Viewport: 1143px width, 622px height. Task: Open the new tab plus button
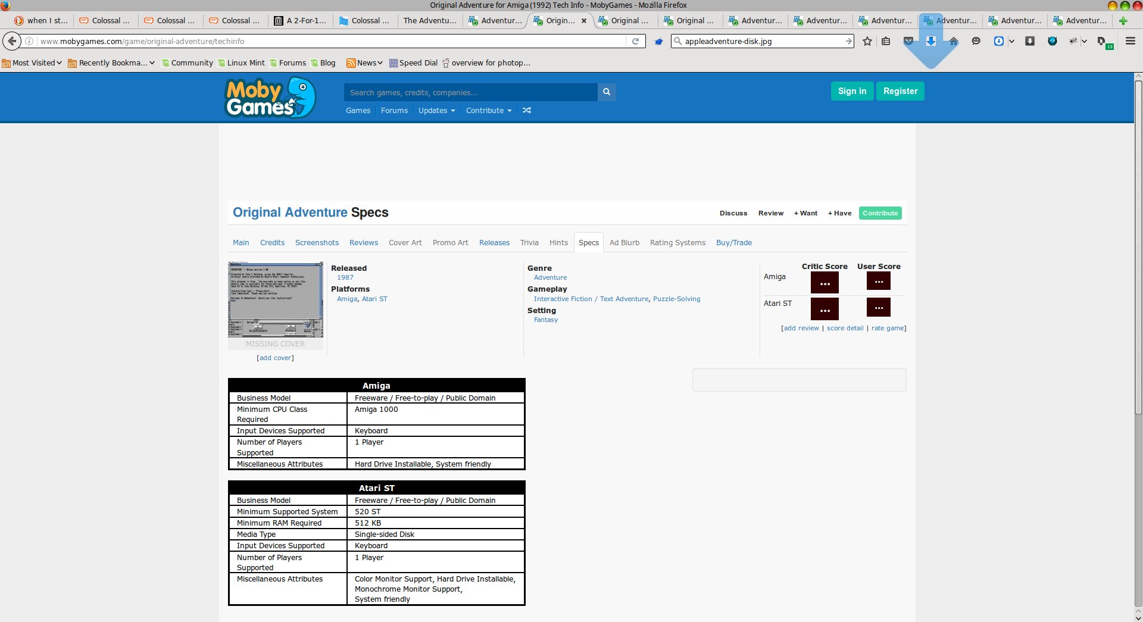click(x=1123, y=21)
